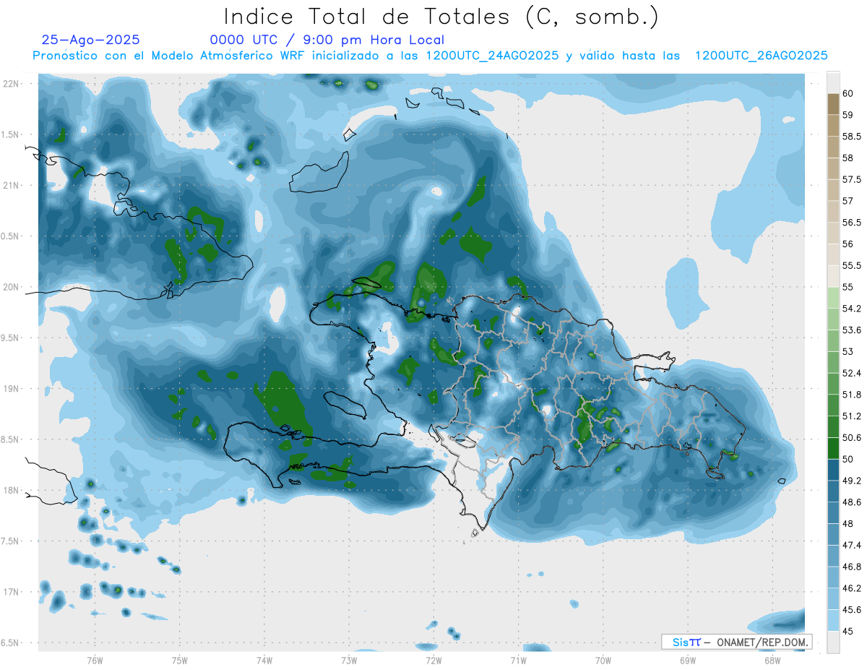Viewport: 867px width, 670px height.
Task: Click the initialization timestamp '1200UTC_24AGO2025'
Action: [x=492, y=56]
